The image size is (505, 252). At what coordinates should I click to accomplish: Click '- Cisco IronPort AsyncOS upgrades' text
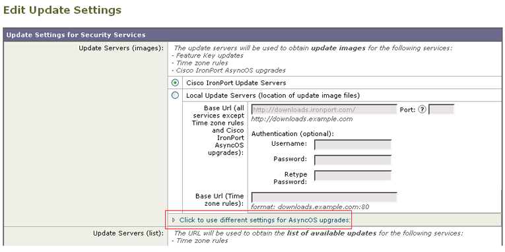click(228, 70)
